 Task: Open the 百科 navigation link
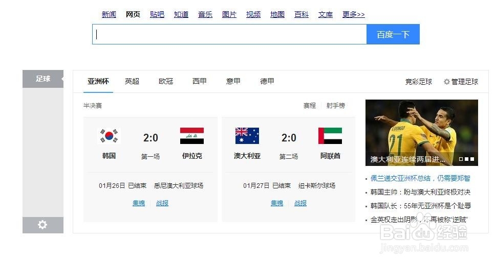(302, 14)
